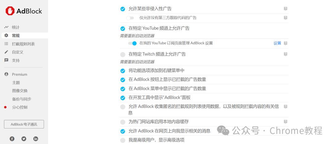Open the 支持 sidebar page

[15, 60]
